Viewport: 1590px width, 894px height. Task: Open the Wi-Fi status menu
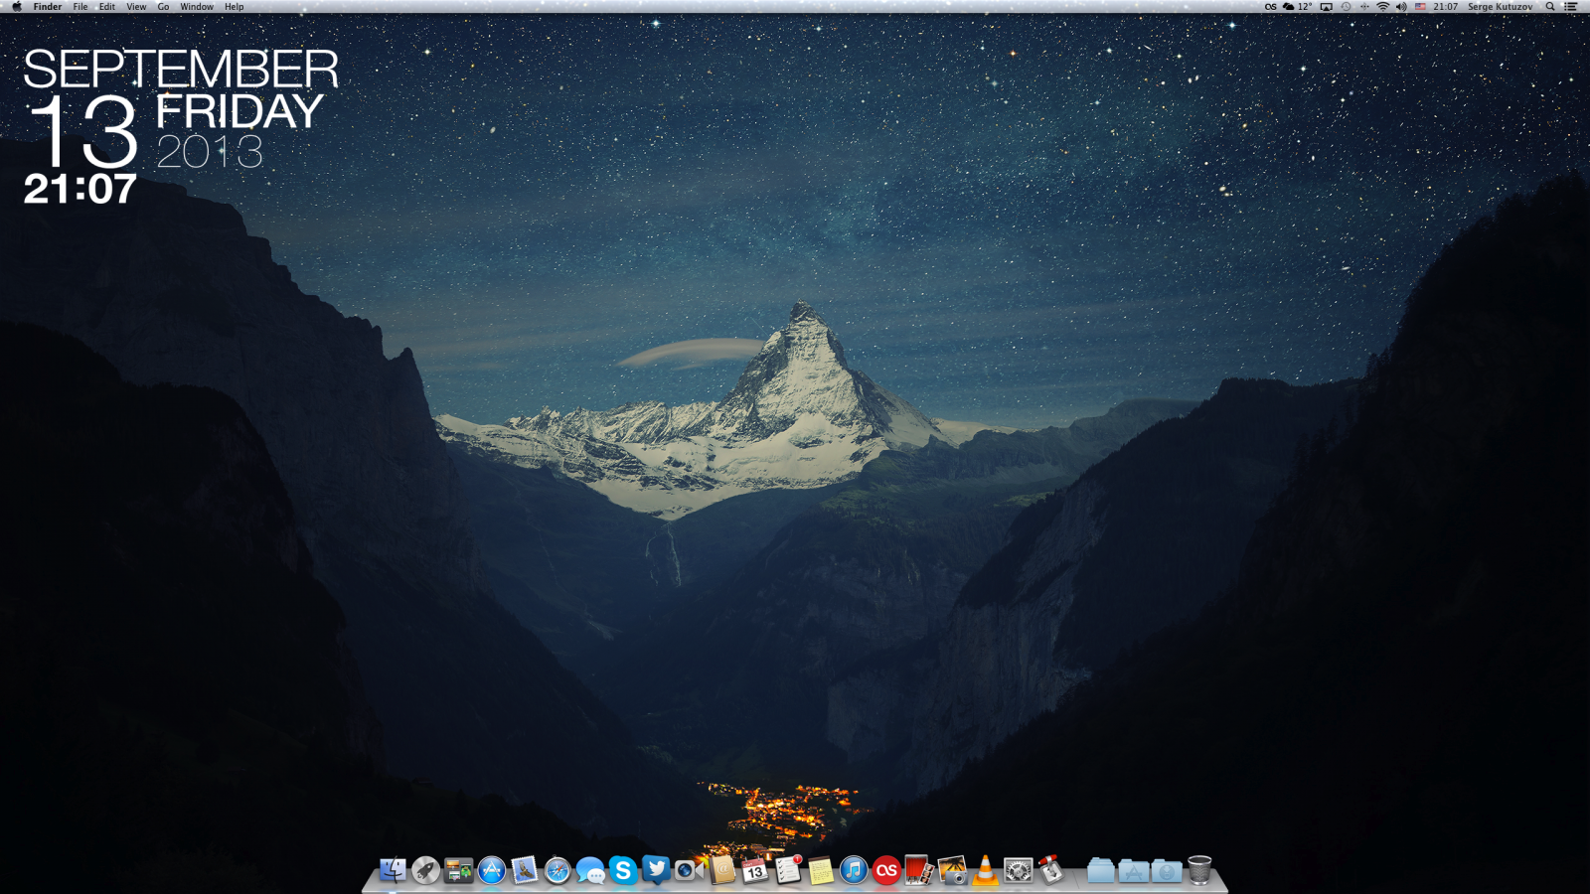pyautogui.click(x=1382, y=7)
